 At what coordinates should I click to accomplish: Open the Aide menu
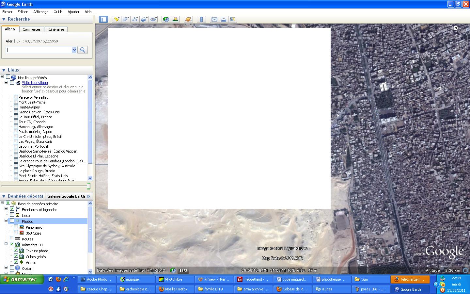tap(88, 12)
